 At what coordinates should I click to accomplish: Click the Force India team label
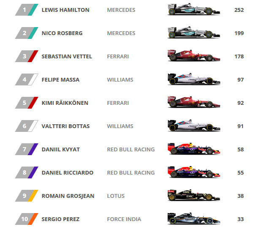pyautogui.click(x=124, y=219)
